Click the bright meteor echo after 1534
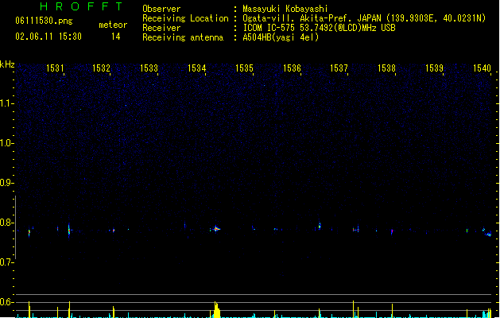 click(x=216, y=229)
